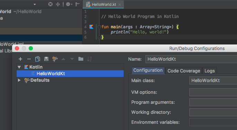Move configuration up with the up arrow
237x130 pixels.
(64, 59)
